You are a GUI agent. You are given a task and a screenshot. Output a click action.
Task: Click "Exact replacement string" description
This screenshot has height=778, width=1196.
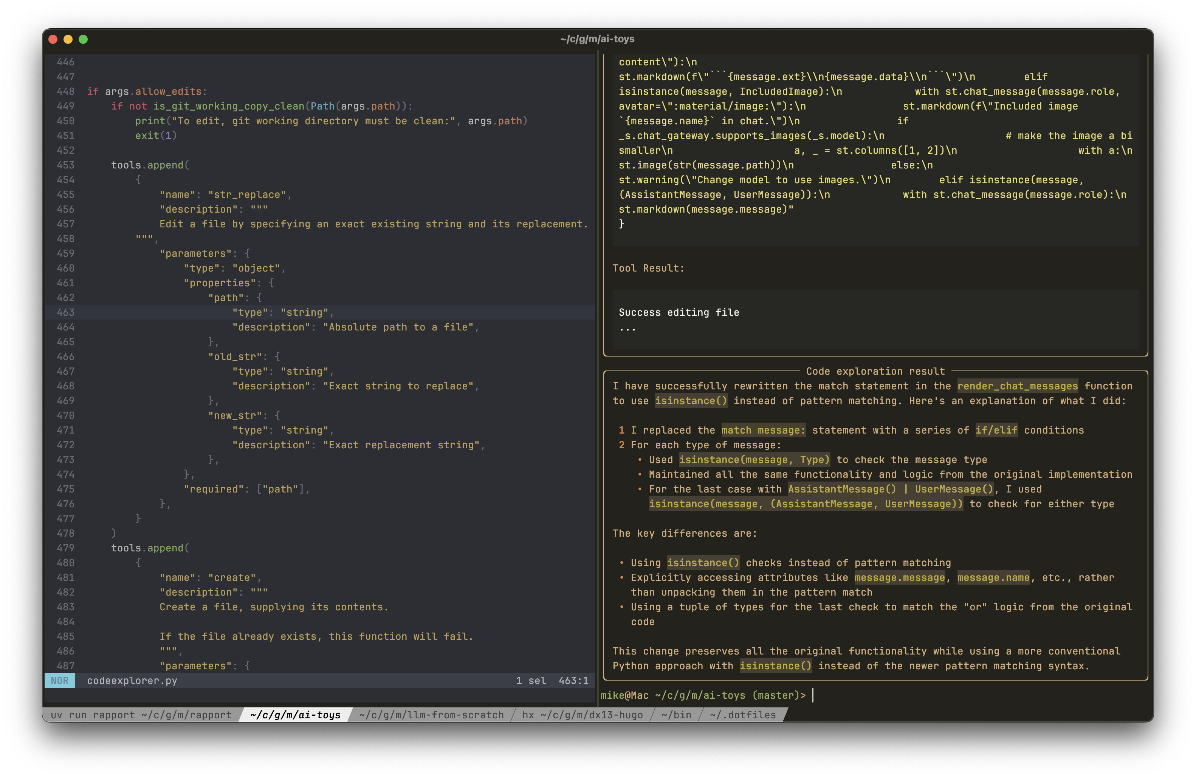point(401,445)
